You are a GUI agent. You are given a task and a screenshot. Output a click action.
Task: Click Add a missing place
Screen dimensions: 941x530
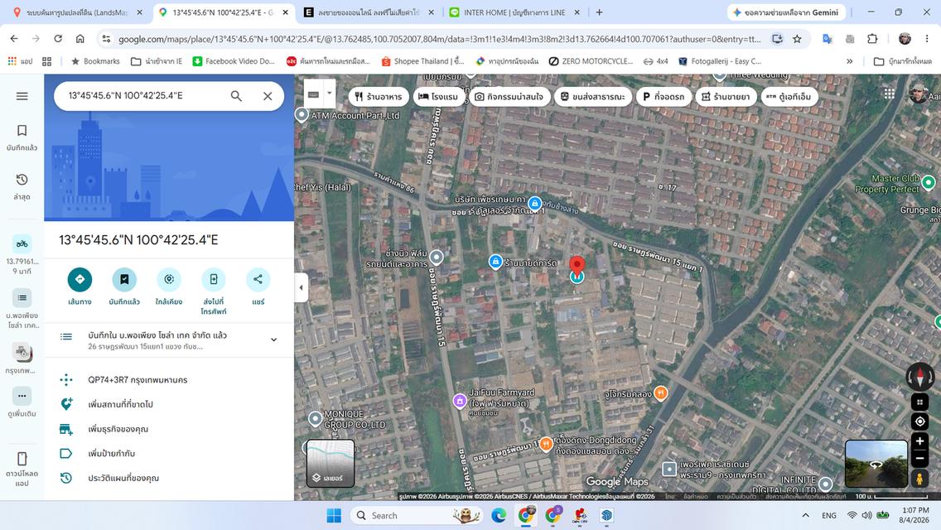pyautogui.click(x=169, y=405)
